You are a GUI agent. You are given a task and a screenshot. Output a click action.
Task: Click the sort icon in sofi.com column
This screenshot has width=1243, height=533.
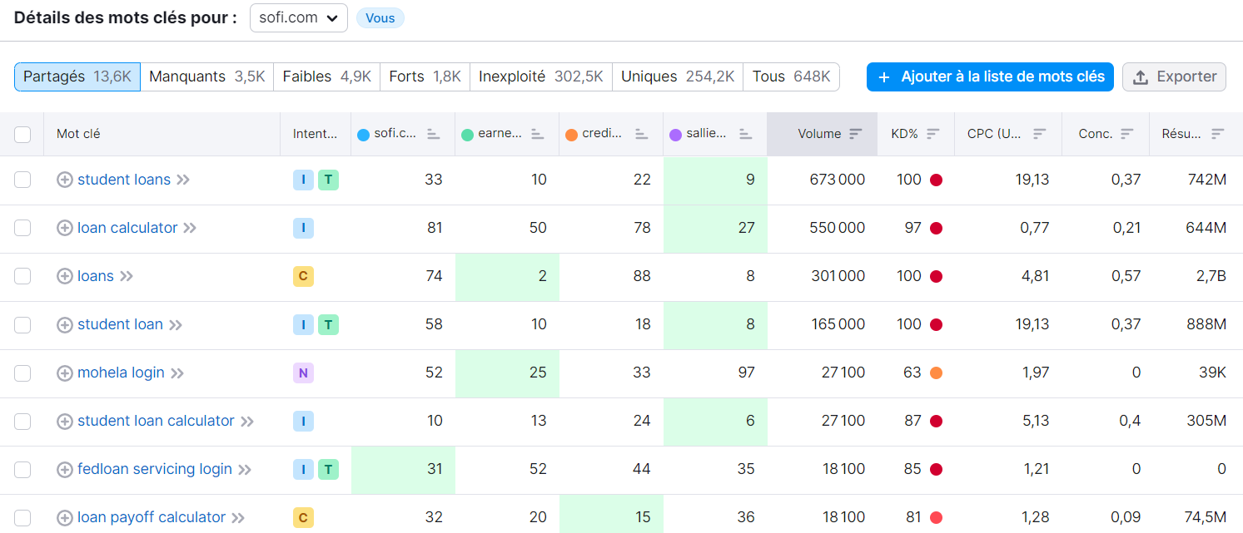pyautogui.click(x=433, y=134)
